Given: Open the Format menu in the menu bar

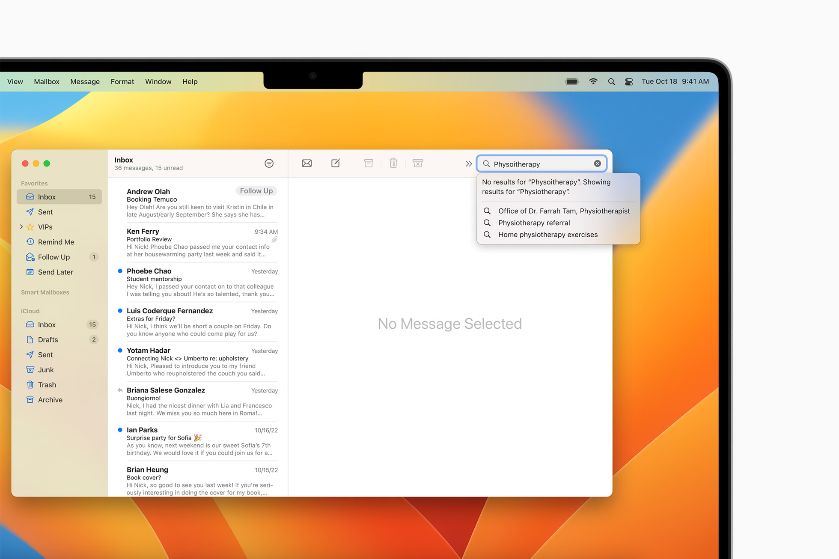Looking at the screenshot, I should (x=122, y=81).
